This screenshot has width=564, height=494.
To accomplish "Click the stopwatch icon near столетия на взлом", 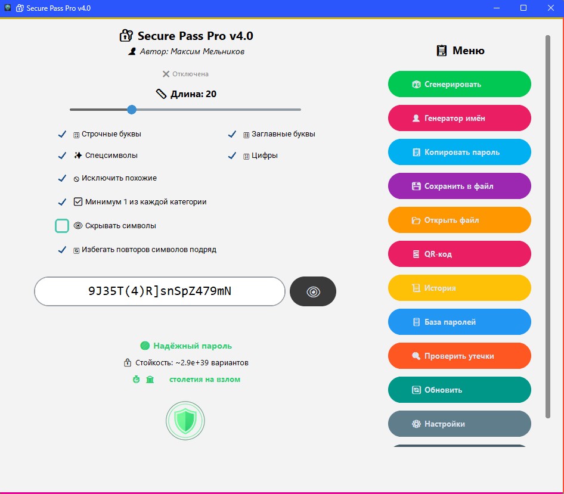I will pyautogui.click(x=137, y=380).
